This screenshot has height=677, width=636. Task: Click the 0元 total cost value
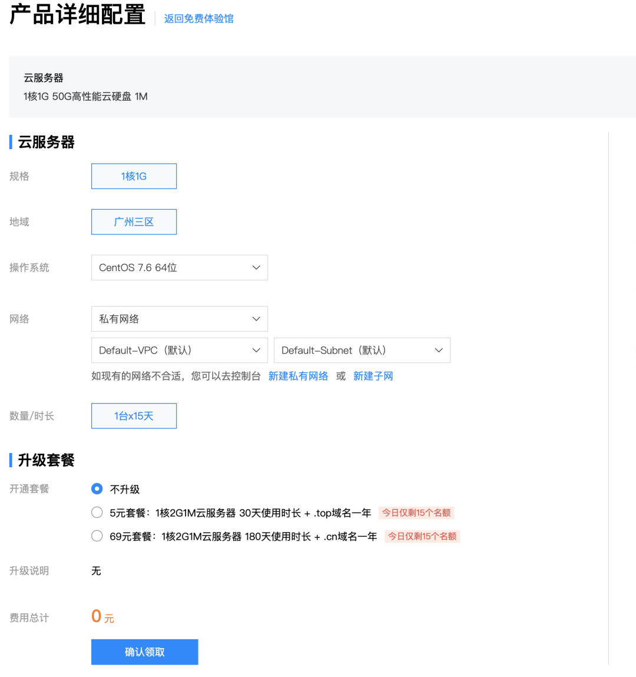pos(102,616)
